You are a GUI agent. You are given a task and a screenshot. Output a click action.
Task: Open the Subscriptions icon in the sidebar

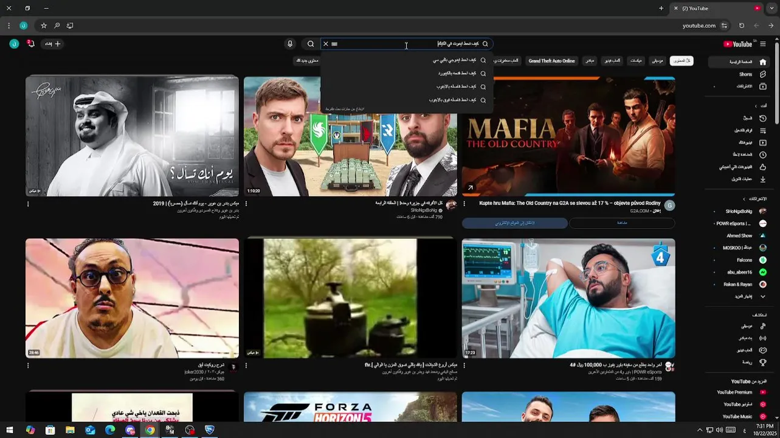click(x=763, y=86)
